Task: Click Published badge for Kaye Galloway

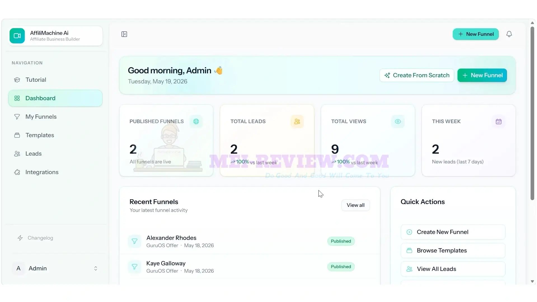Action: [341, 267]
